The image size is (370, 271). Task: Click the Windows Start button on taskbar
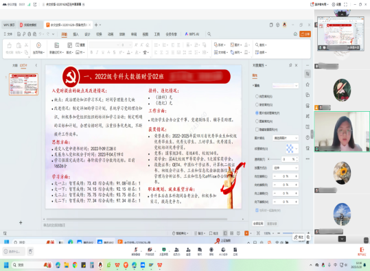pos(6,265)
